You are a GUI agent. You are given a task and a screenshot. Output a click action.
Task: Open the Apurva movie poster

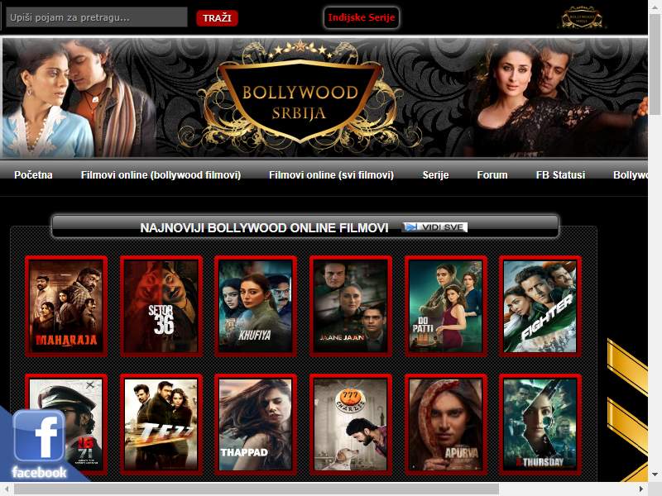pos(445,424)
